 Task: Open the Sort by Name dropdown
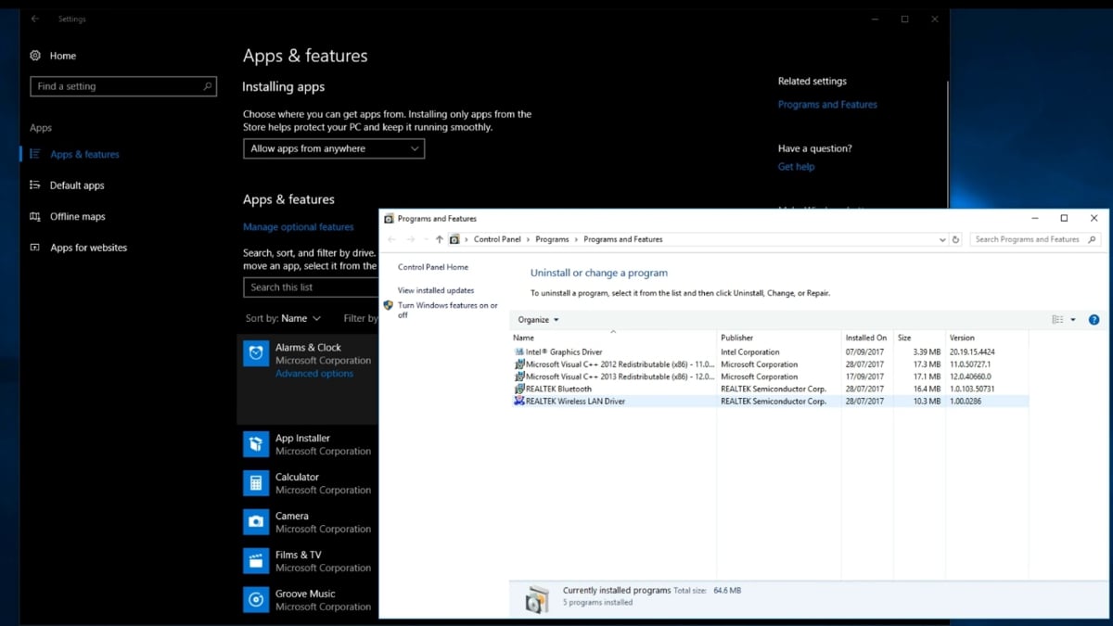tap(283, 318)
